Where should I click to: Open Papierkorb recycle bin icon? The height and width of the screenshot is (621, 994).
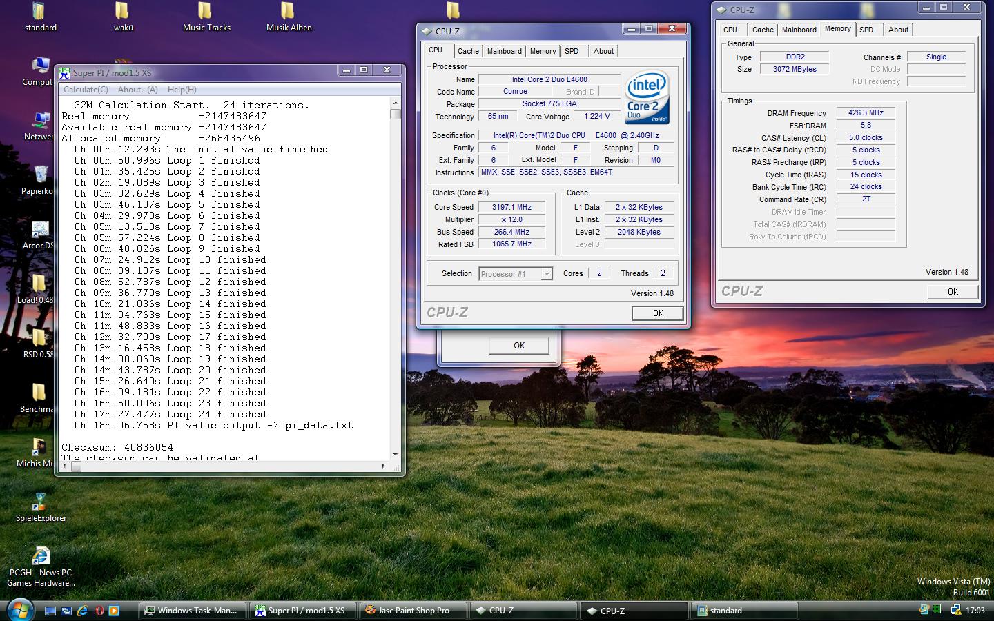tap(39, 181)
